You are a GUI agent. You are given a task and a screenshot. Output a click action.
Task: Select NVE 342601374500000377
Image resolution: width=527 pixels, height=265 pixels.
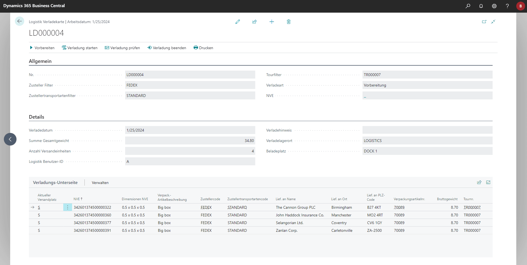point(92,223)
